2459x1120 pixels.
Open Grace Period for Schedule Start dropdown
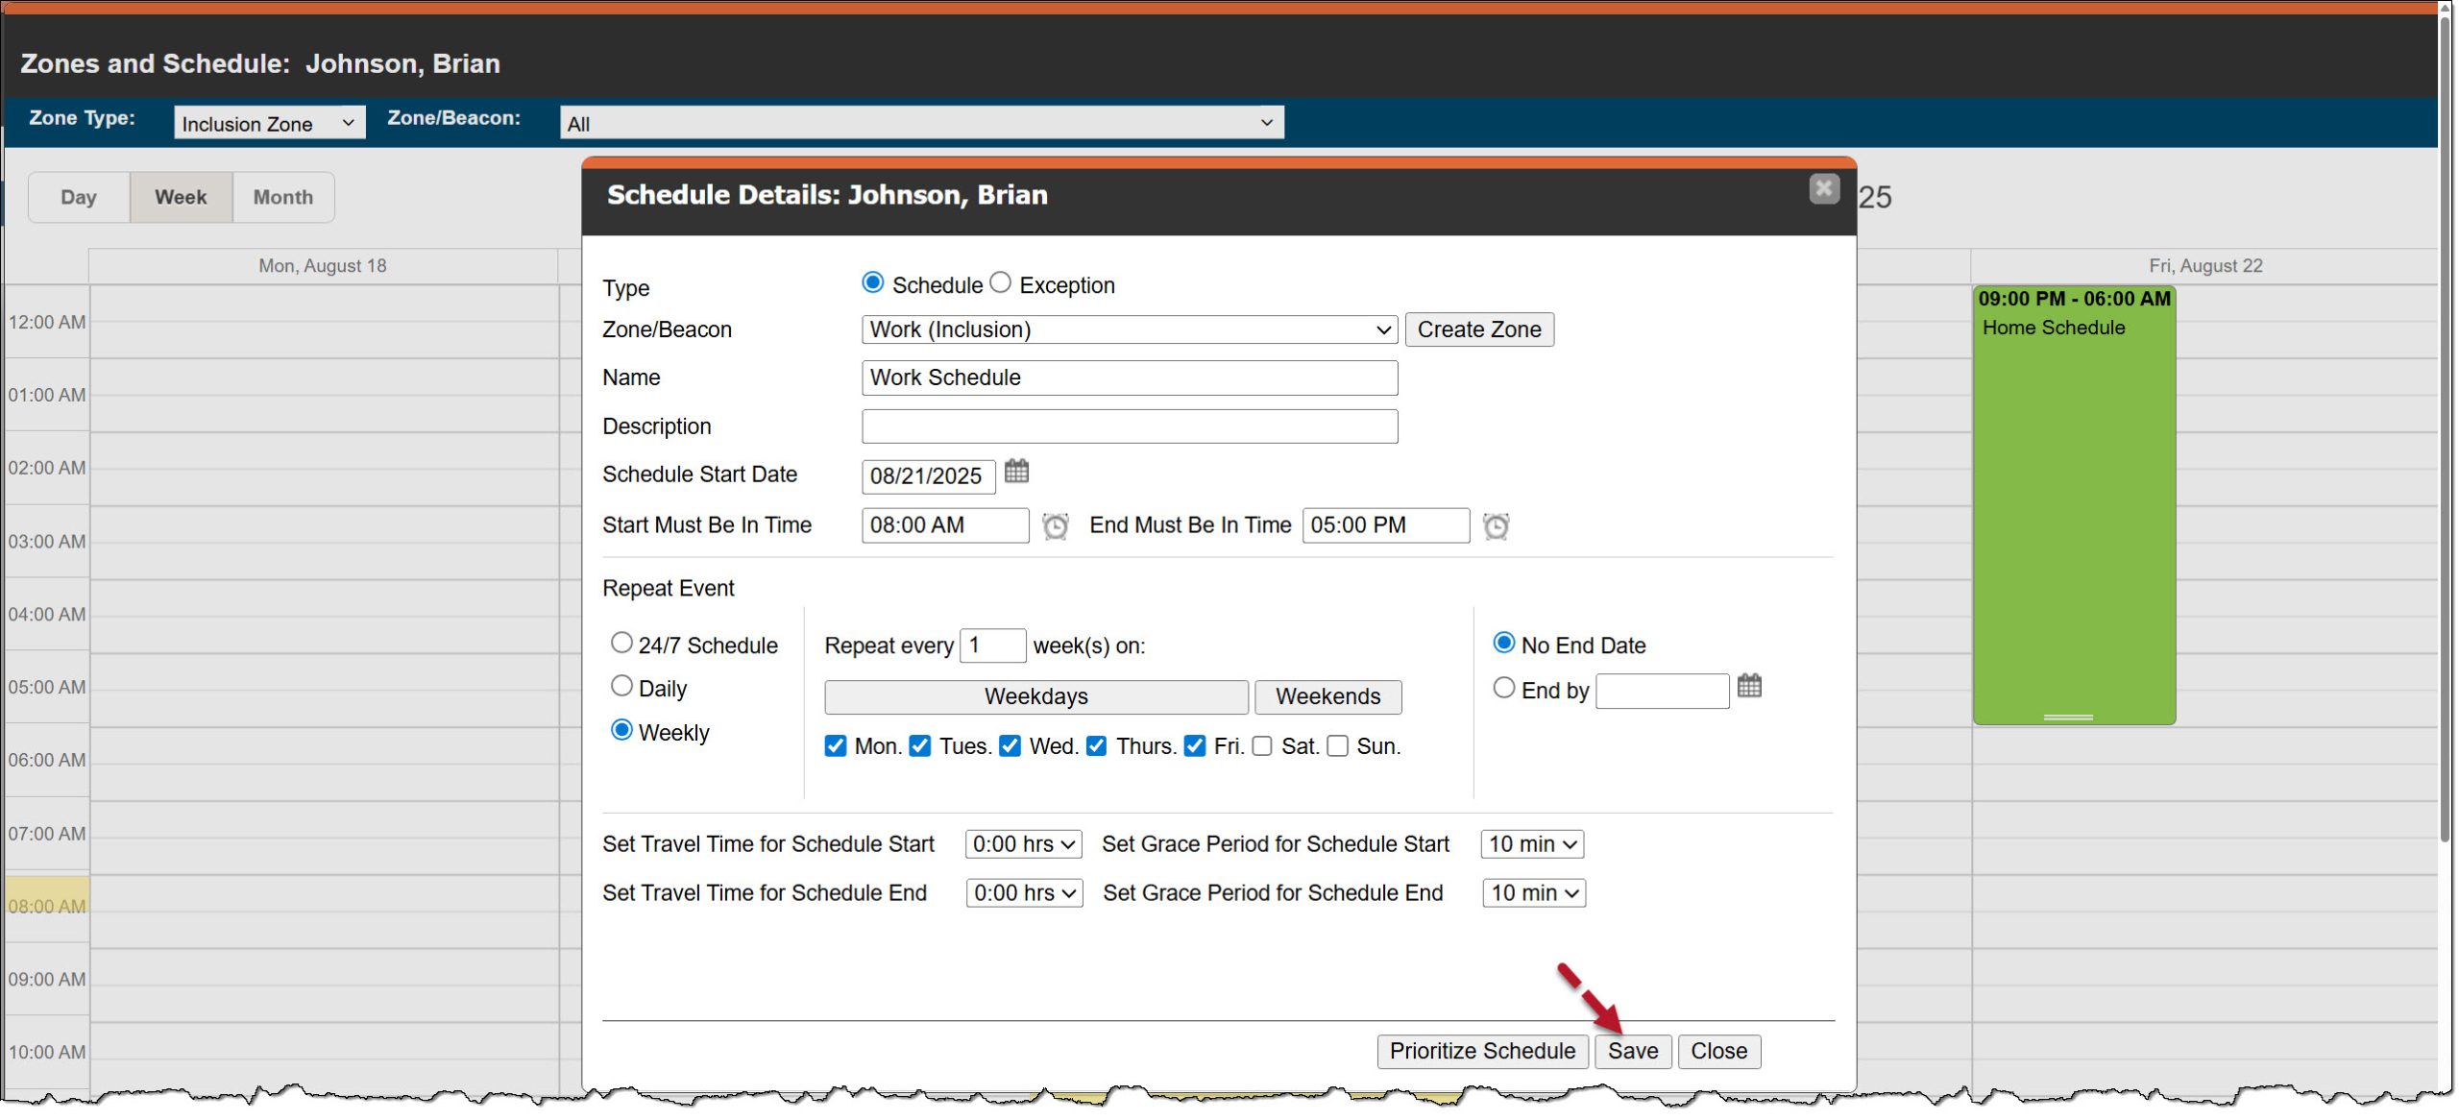tap(1531, 844)
